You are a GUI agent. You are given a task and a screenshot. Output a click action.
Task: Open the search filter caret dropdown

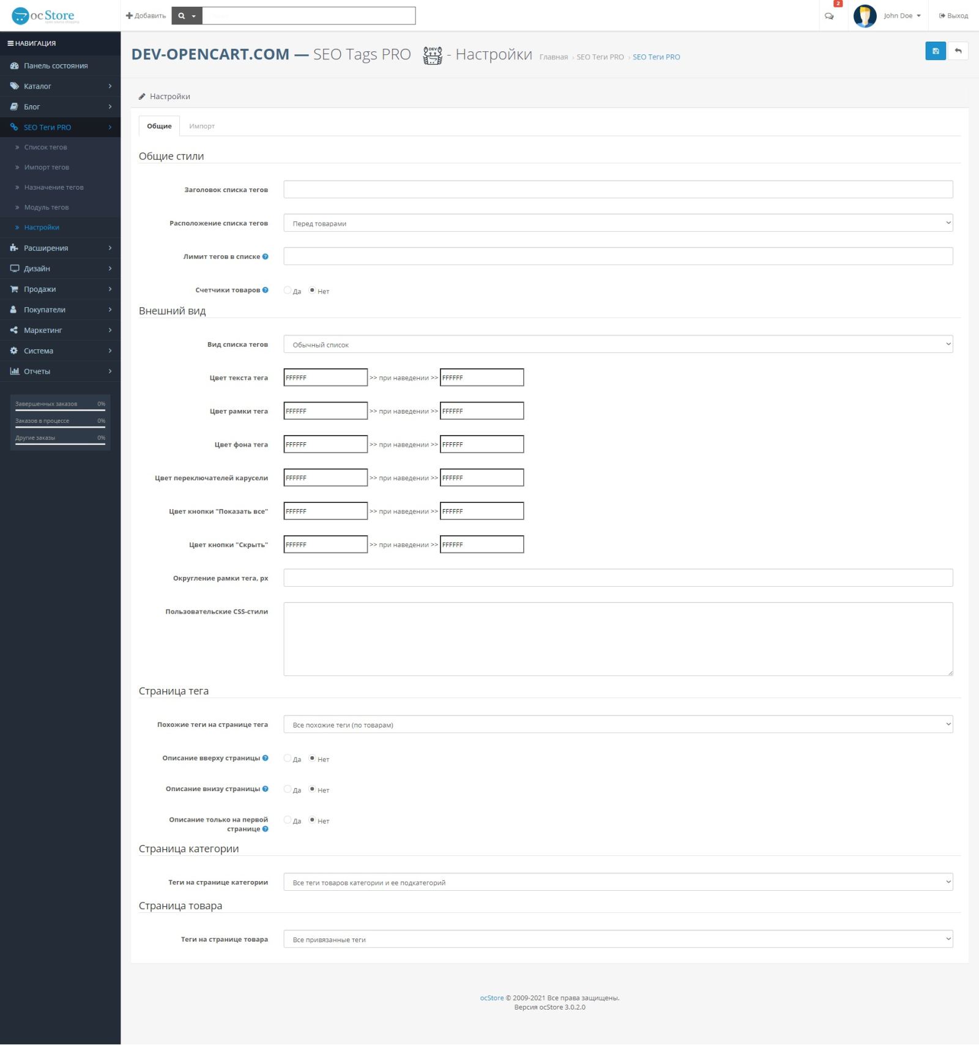click(x=193, y=17)
